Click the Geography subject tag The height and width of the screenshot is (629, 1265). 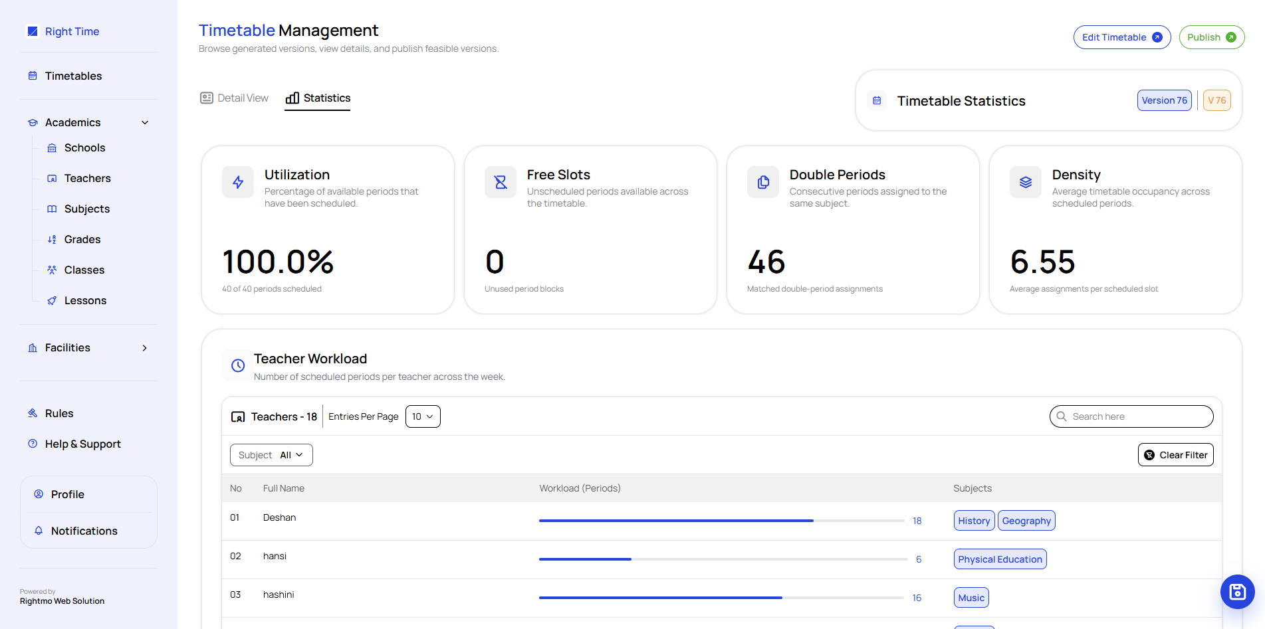[x=1026, y=521]
